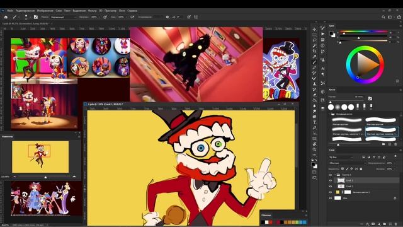
Task: Open the blend mode dropdown in Layers panel
Action: [x=347, y=163]
